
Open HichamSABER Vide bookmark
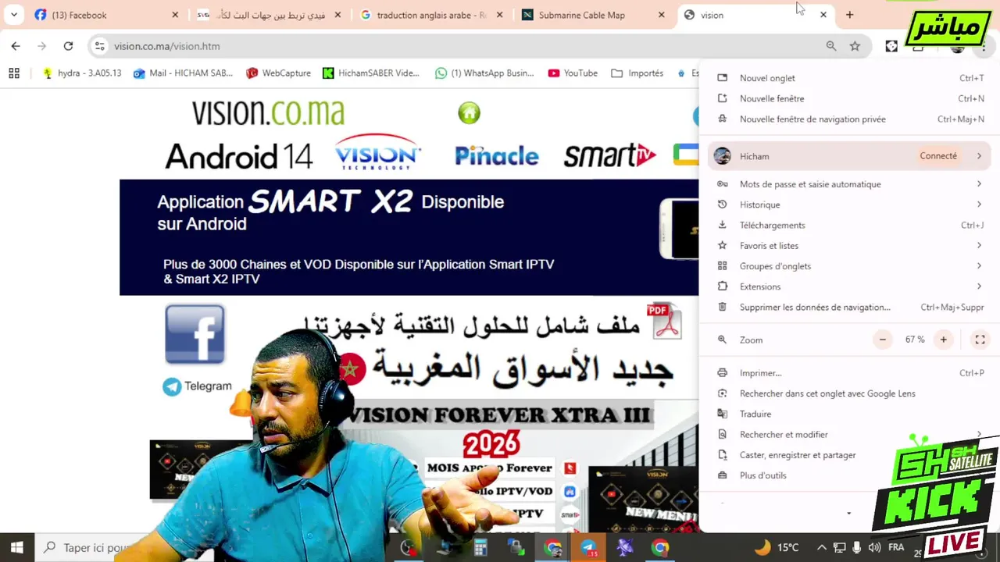click(x=371, y=73)
